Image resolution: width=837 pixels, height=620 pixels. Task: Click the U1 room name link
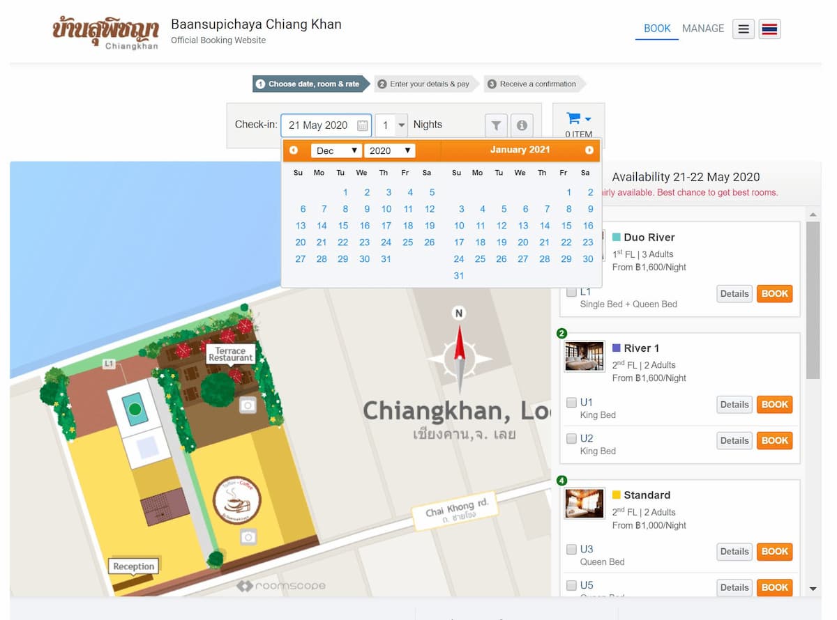[587, 403]
